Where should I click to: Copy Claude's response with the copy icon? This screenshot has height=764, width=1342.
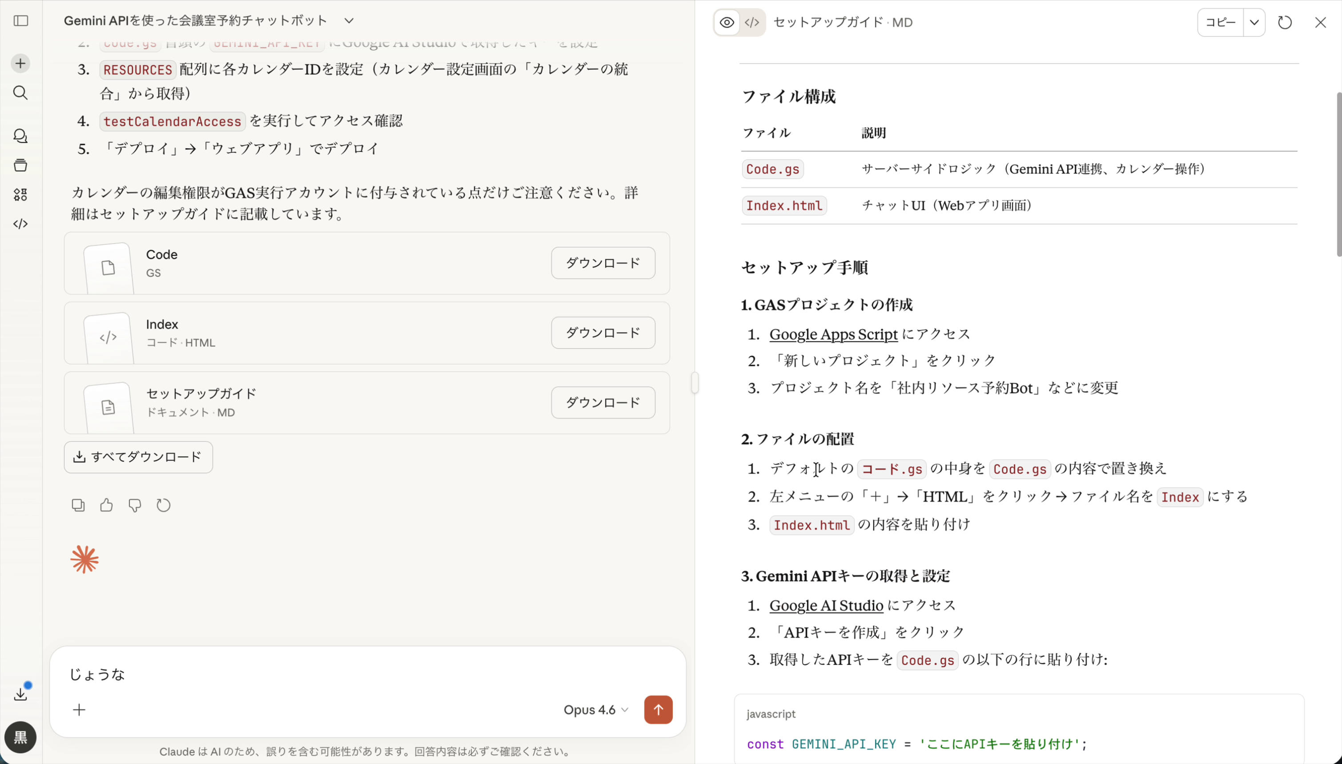coord(78,504)
